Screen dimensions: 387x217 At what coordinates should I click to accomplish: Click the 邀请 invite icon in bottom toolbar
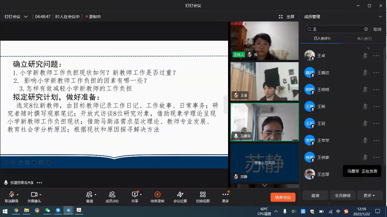[89, 195]
